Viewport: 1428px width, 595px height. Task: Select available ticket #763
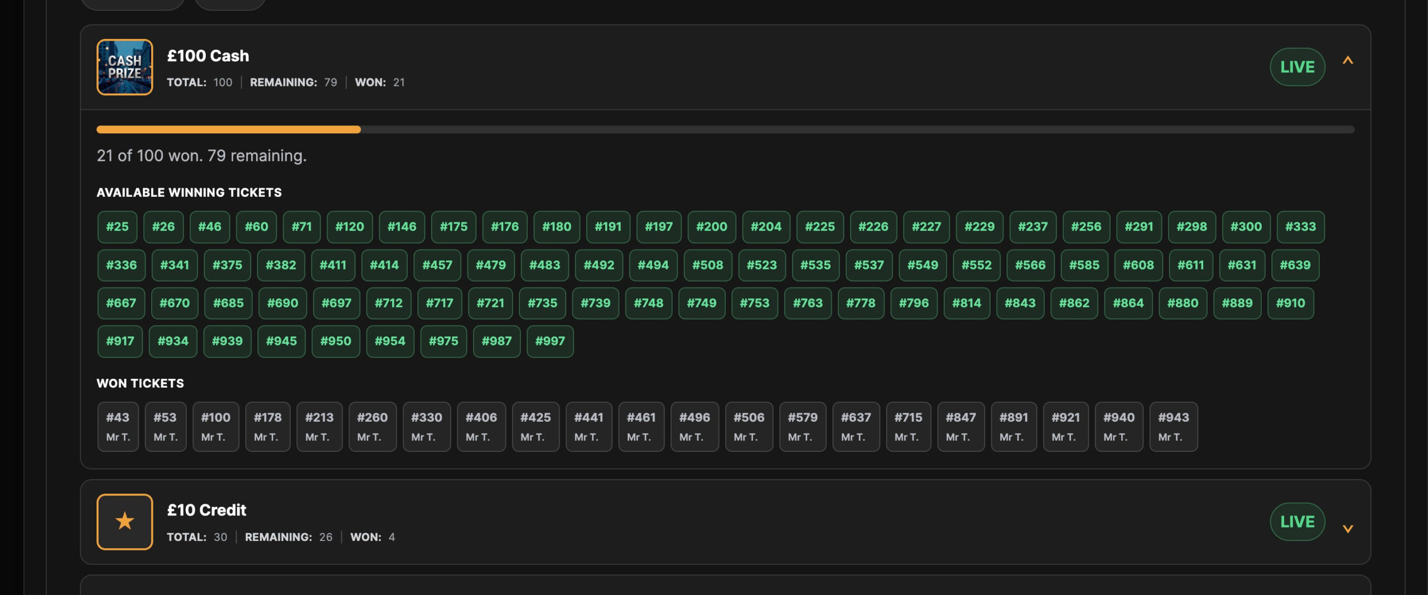coord(808,303)
